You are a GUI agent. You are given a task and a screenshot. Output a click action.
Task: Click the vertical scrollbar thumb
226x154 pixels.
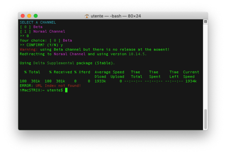click(206, 119)
